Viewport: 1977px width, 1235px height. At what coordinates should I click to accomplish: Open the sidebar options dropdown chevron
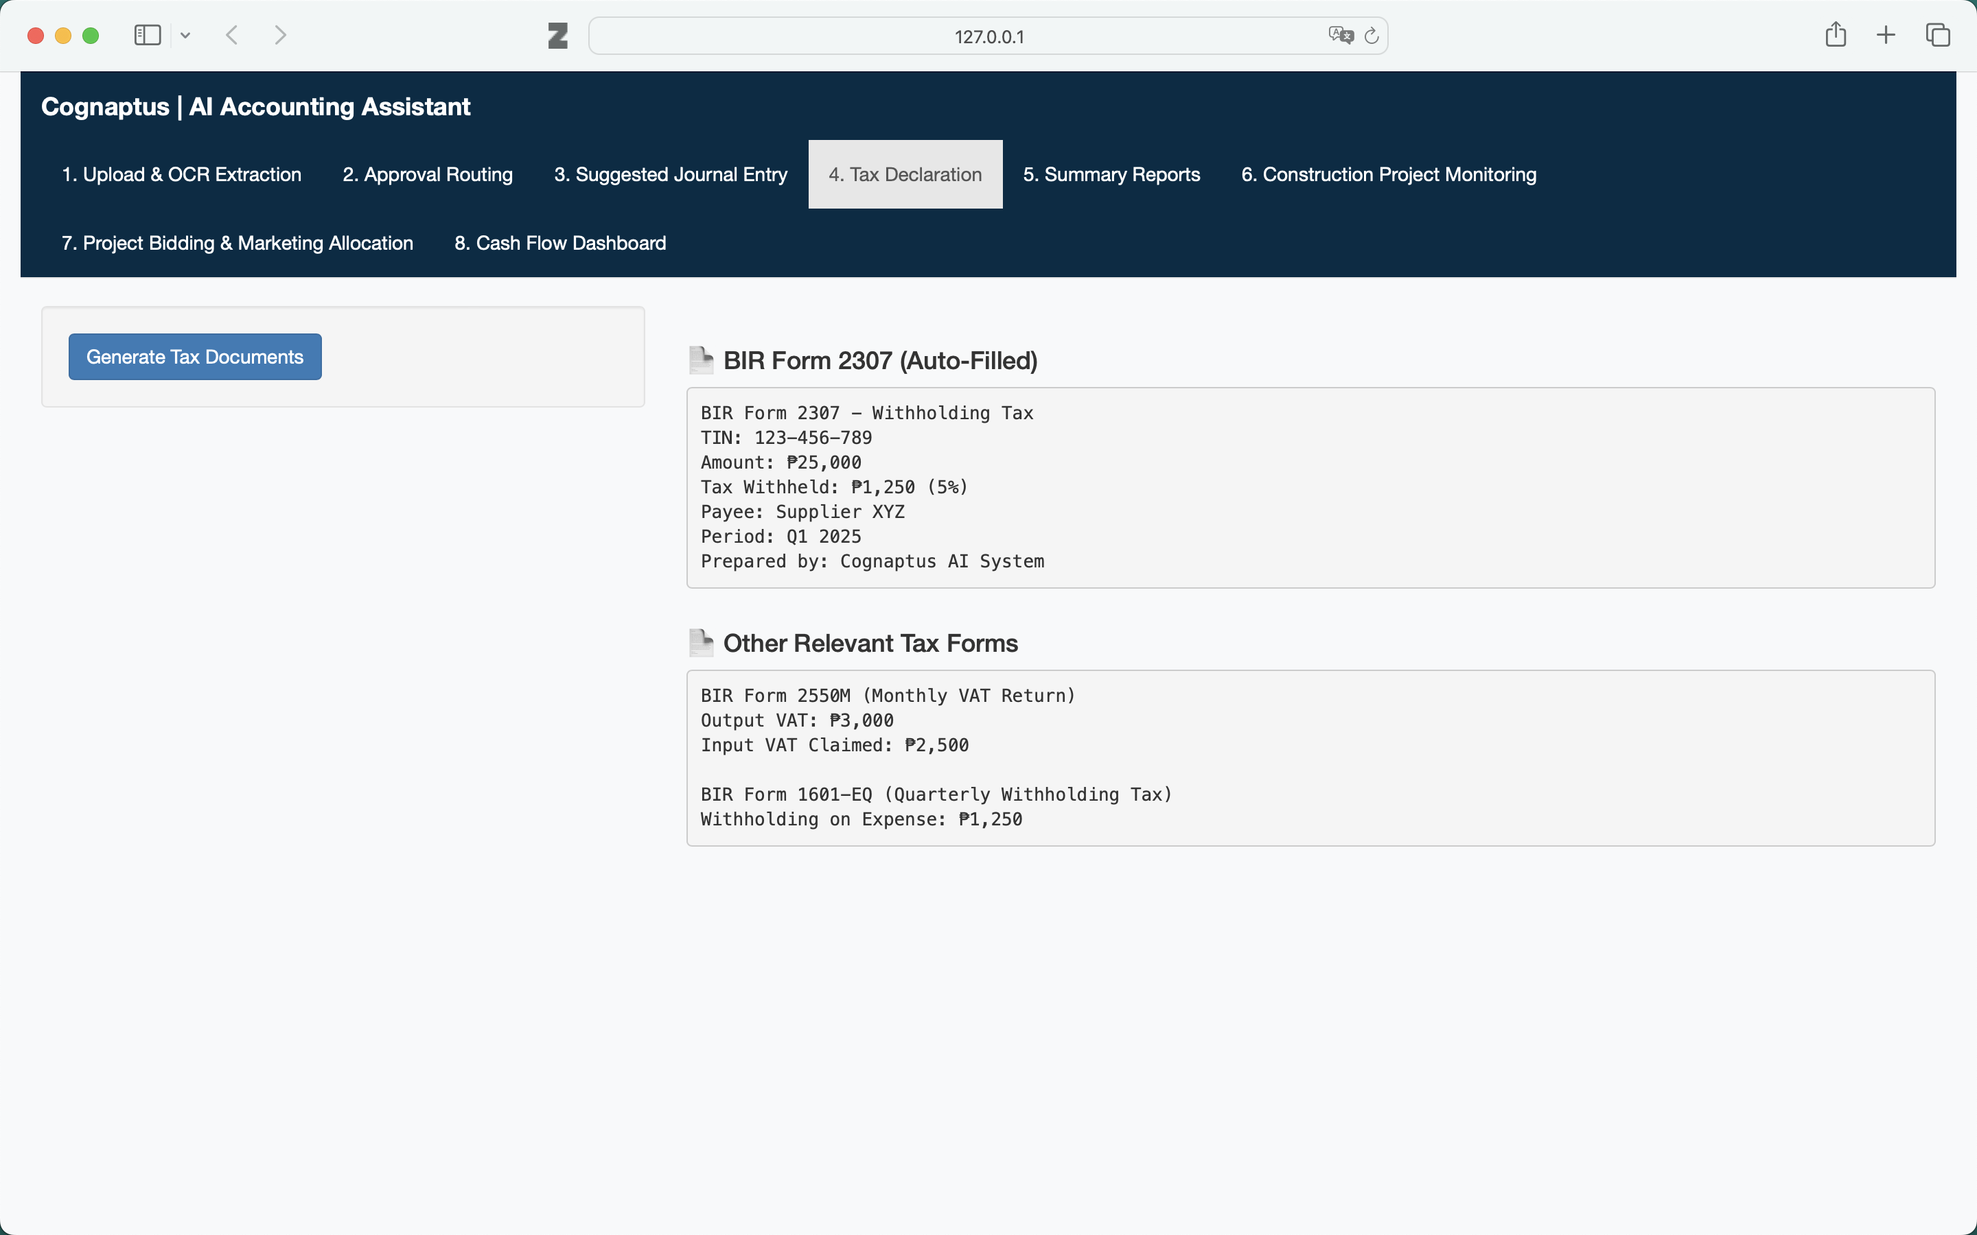pos(185,35)
